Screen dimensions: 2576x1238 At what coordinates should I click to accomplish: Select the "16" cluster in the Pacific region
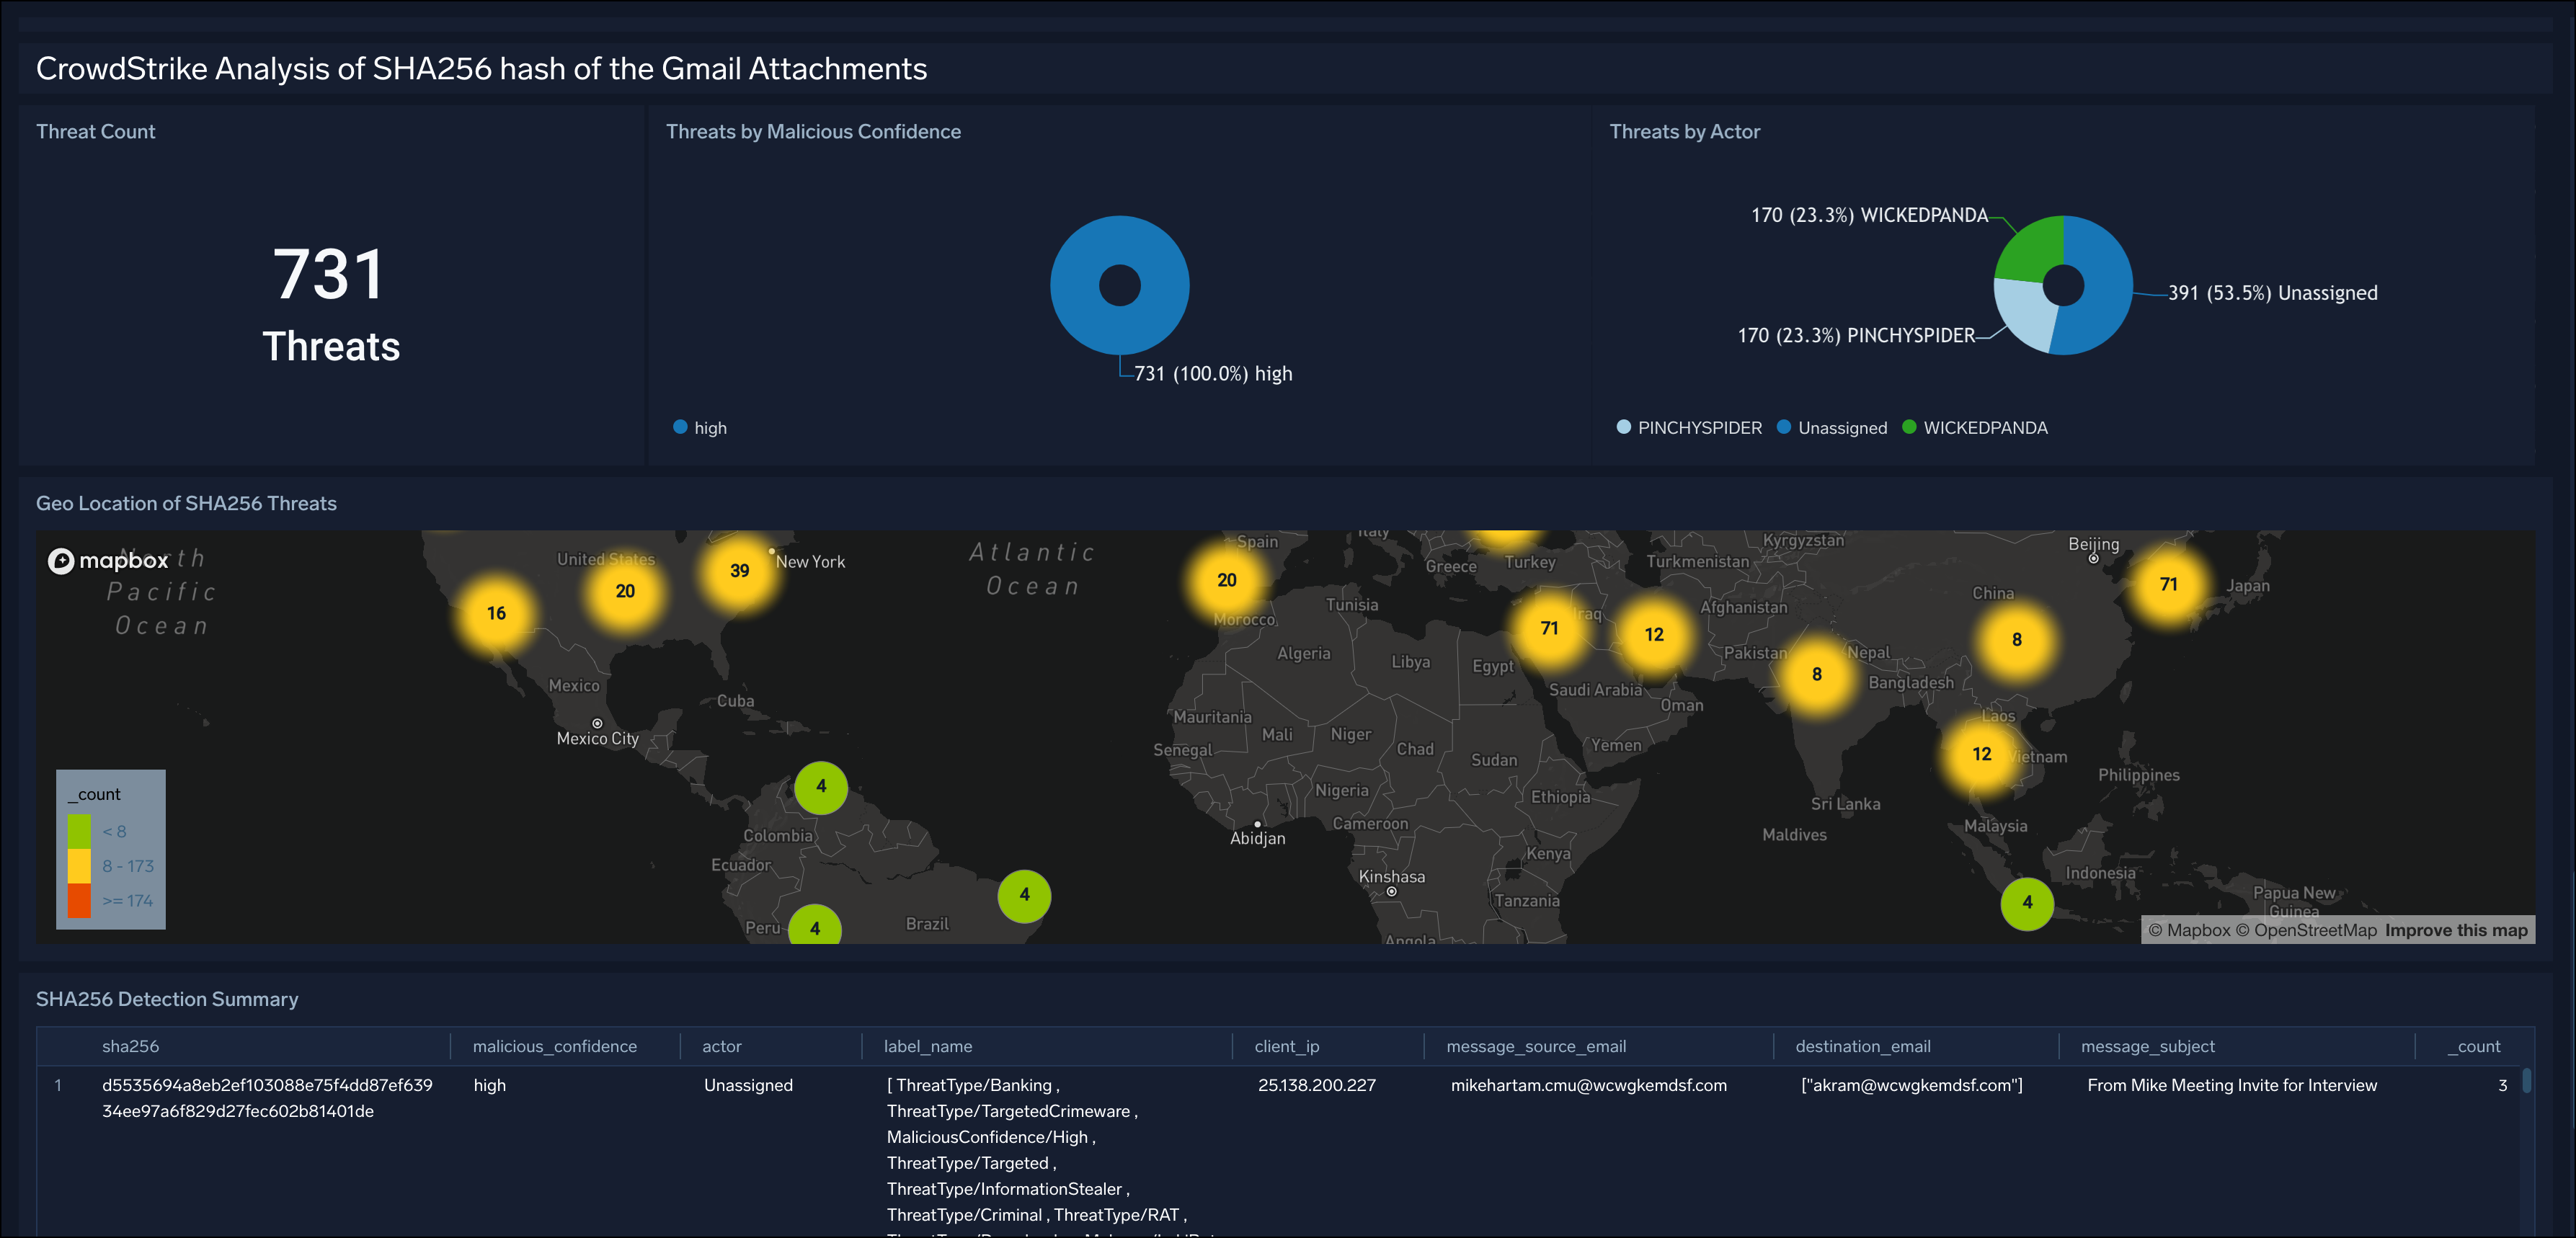[496, 613]
